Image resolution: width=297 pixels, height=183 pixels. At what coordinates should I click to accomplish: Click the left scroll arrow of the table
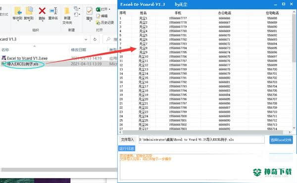pos(120,132)
